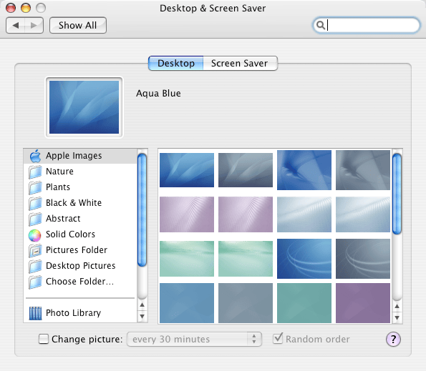Click the source list scroll down arrow
Viewport: 426px width, 371px height.
coord(142,316)
